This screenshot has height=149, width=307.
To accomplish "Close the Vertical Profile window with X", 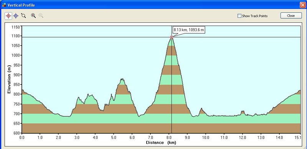I will click(303, 5).
